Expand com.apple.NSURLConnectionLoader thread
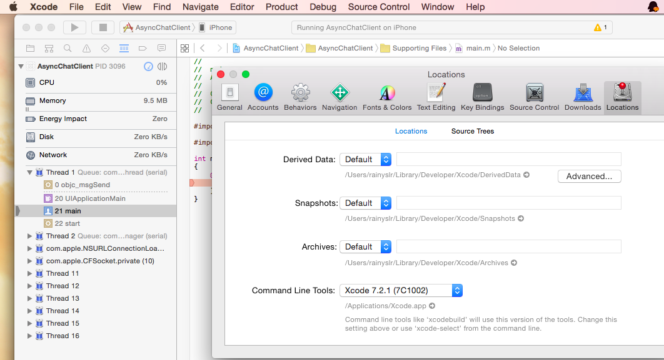The height and width of the screenshot is (360, 664). (x=29, y=248)
